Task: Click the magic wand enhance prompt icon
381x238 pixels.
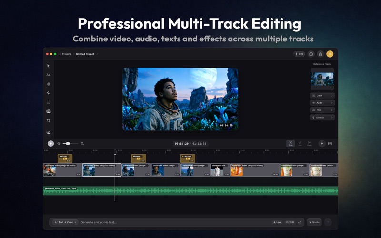Action: [300, 222]
